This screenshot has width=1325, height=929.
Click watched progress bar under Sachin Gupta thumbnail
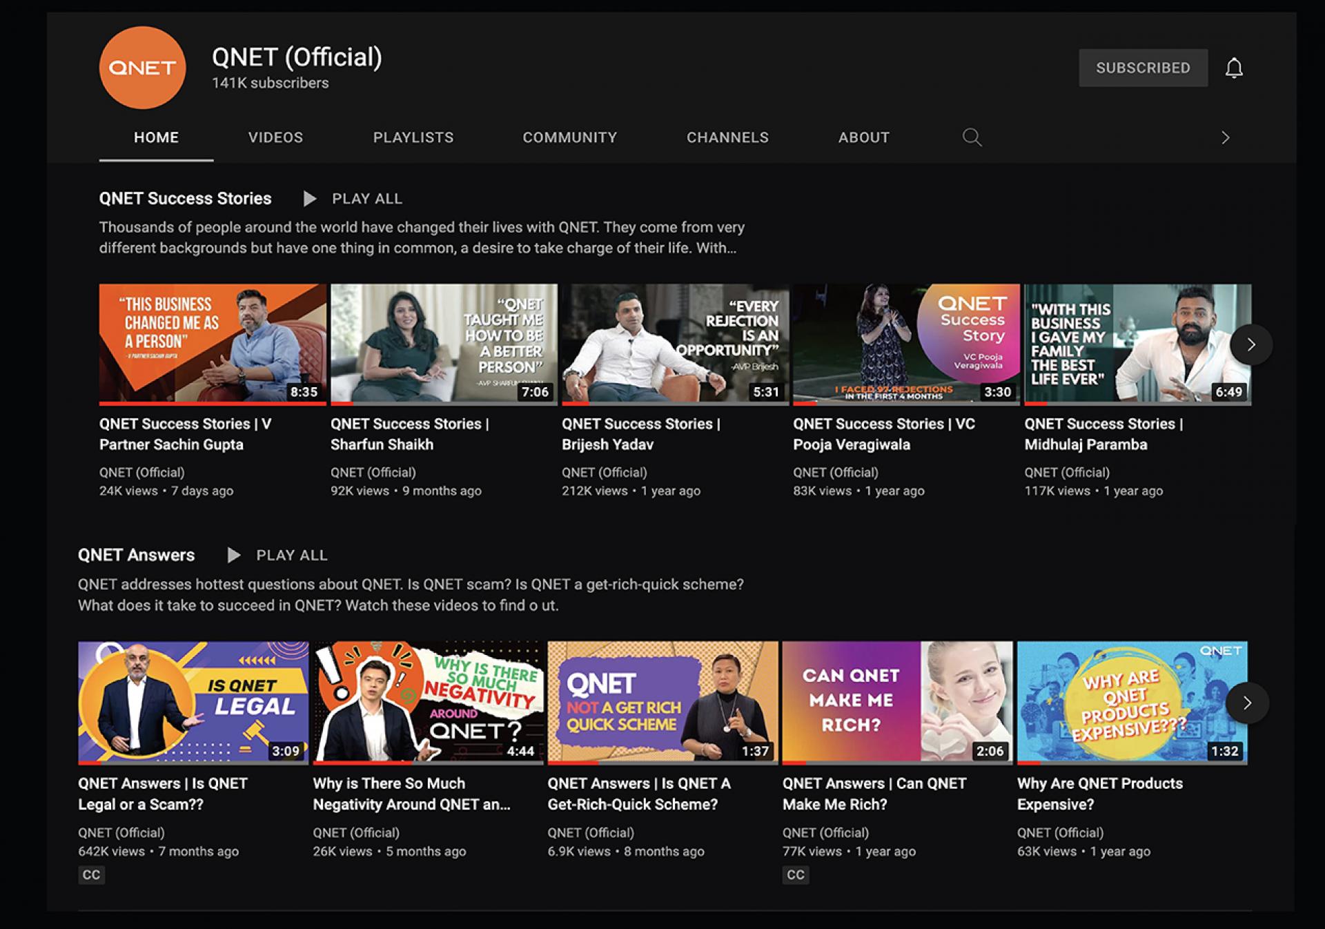(213, 403)
